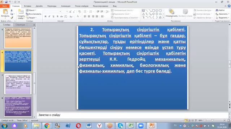This screenshot has height=129, width=231.
Task: Open the Файл tab
Action: pyautogui.click(x=5, y=6)
